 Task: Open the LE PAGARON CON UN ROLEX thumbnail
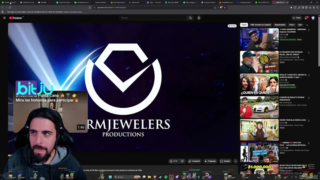tap(259, 62)
